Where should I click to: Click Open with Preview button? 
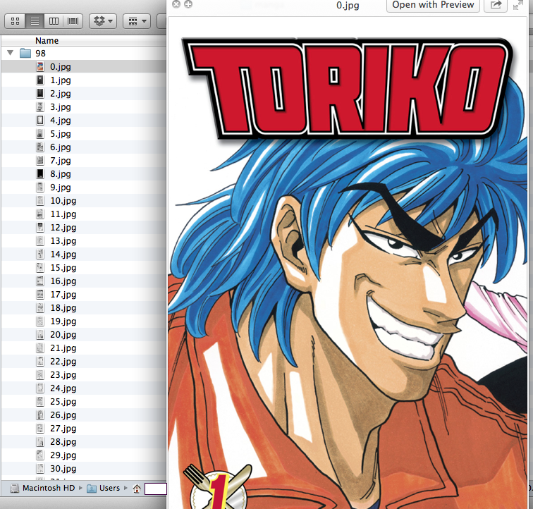[x=433, y=6]
